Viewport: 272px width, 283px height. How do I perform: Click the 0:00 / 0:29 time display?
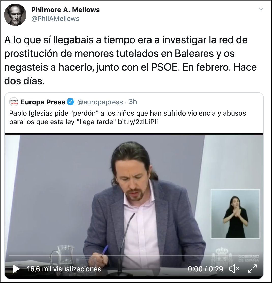(x=205, y=269)
